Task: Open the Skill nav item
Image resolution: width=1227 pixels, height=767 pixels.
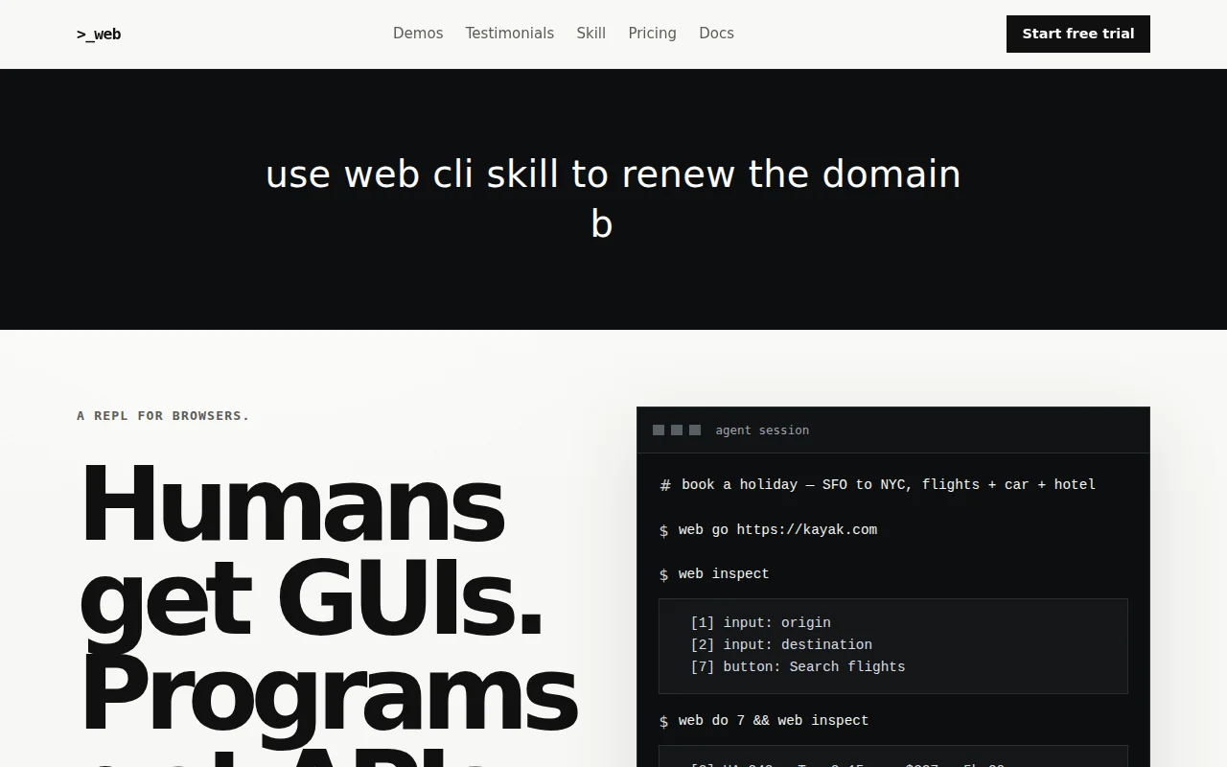Action: [591, 34]
